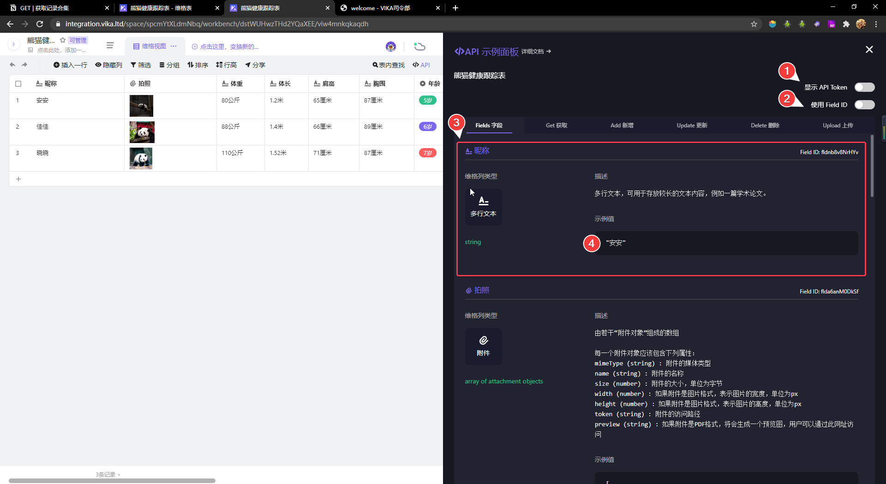Viewport: 886px width, 484px height.
Task: Switch to the Add 新增 tab
Action: click(622, 125)
